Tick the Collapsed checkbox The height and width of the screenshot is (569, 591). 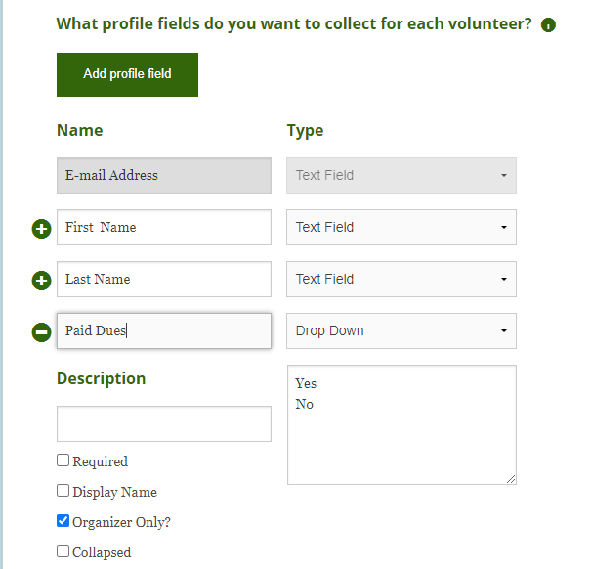tap(63, 551)
